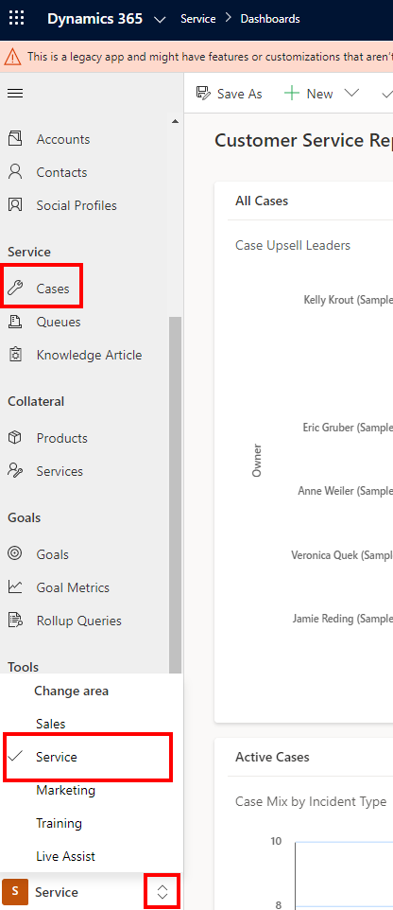Open Accounts from the navigation
This screenshot has height=910, width=393.
tap(63, 139)
